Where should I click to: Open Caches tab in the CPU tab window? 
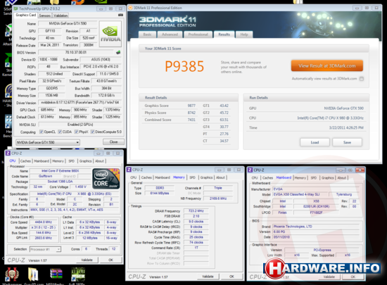coord(25,161)
